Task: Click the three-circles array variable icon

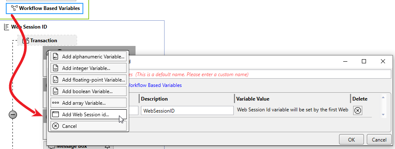Action: coord(55,103)
